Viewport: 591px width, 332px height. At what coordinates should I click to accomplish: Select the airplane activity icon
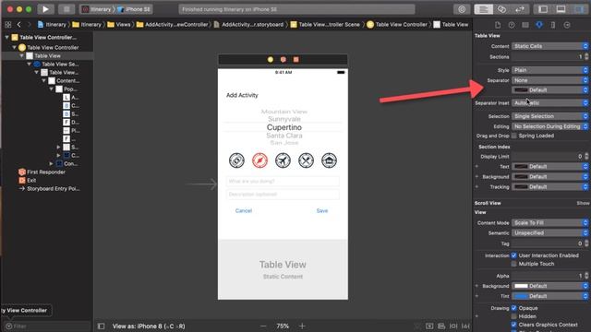[283, 160]
